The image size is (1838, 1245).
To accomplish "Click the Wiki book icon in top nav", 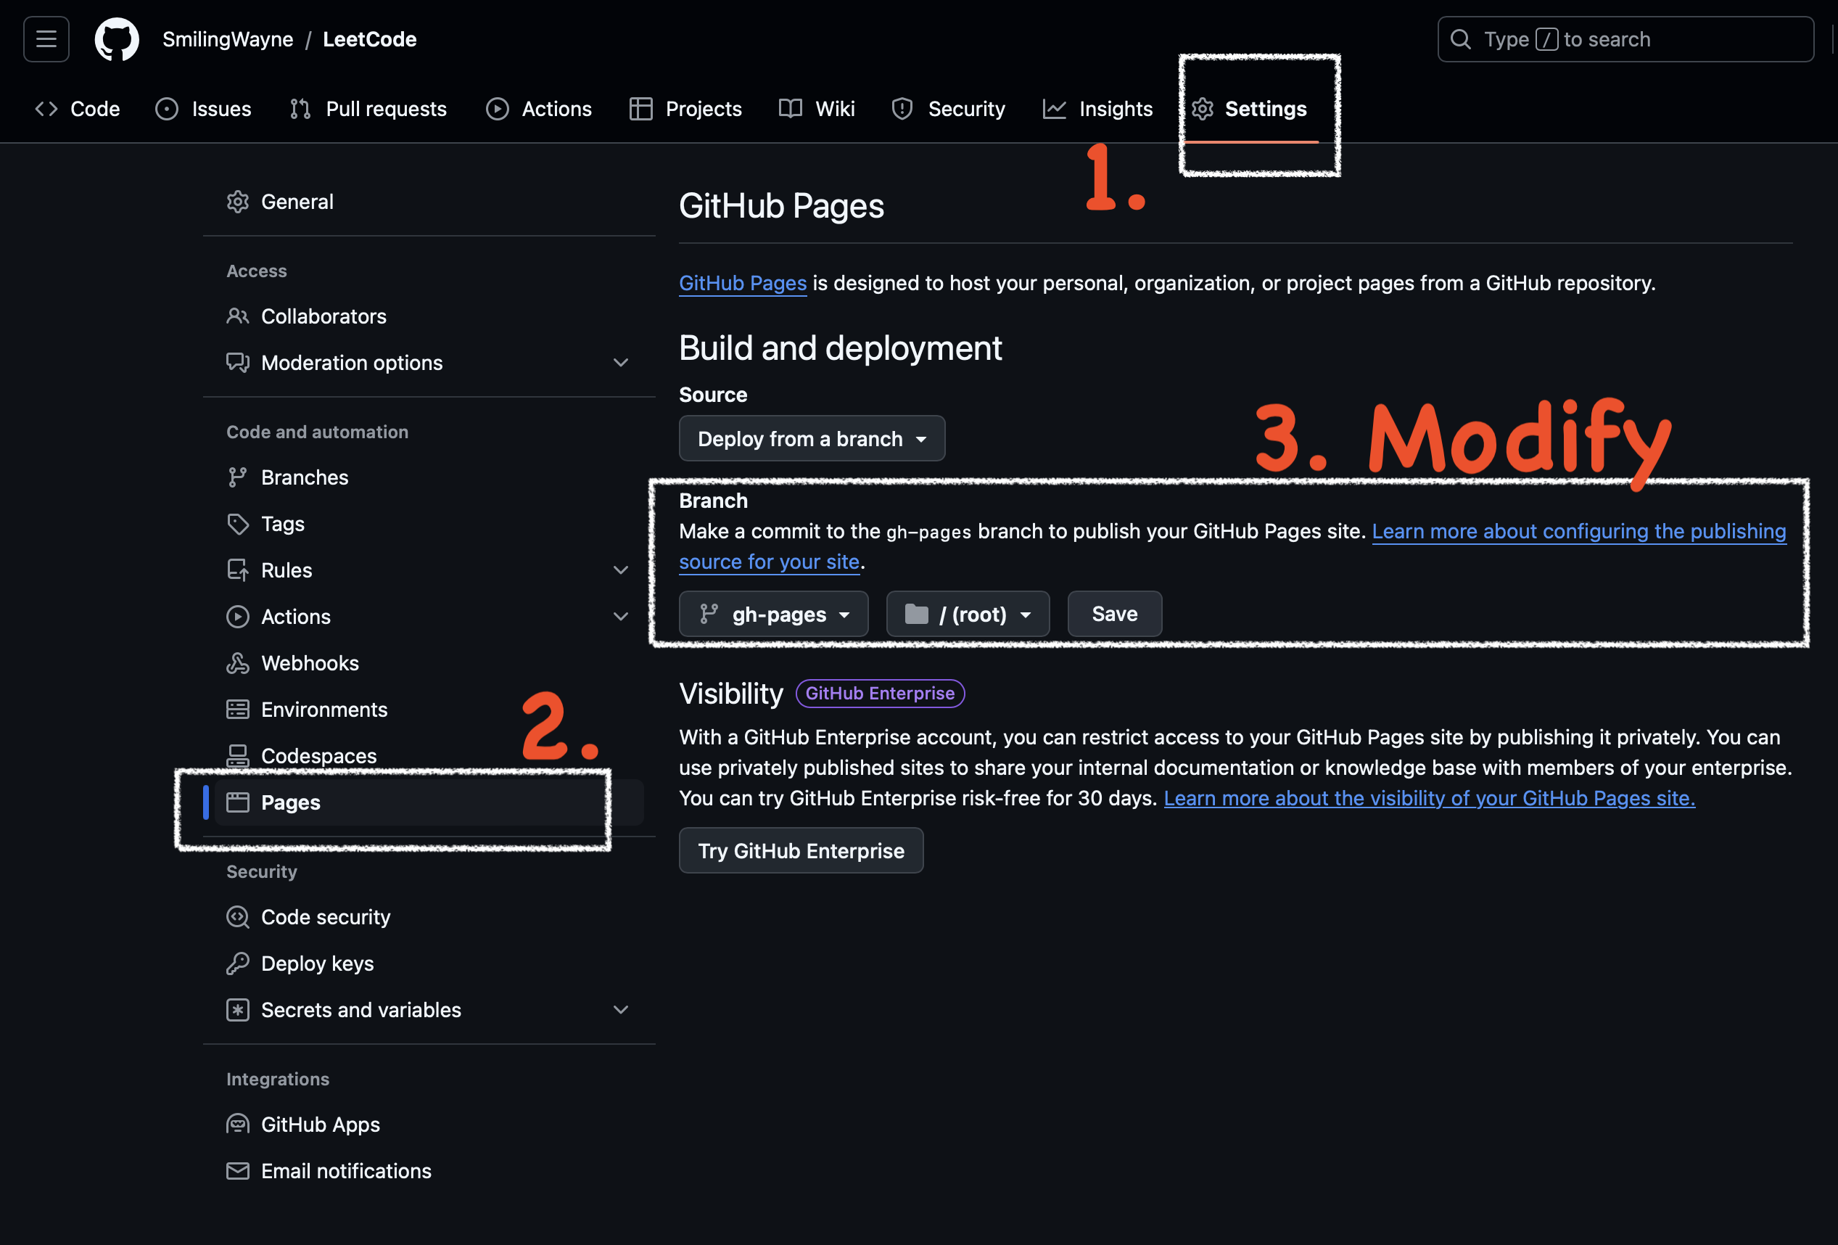I will 790,108.
